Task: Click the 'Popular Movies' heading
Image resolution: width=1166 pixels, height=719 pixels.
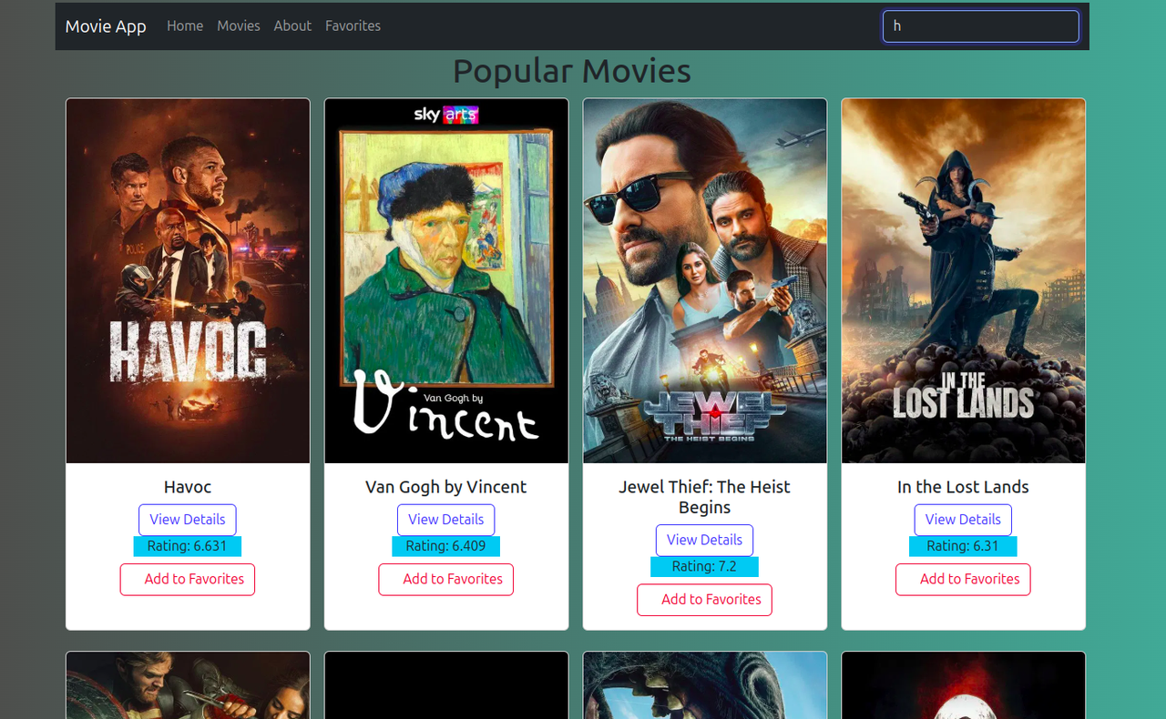Action: [x=572, y=71]
